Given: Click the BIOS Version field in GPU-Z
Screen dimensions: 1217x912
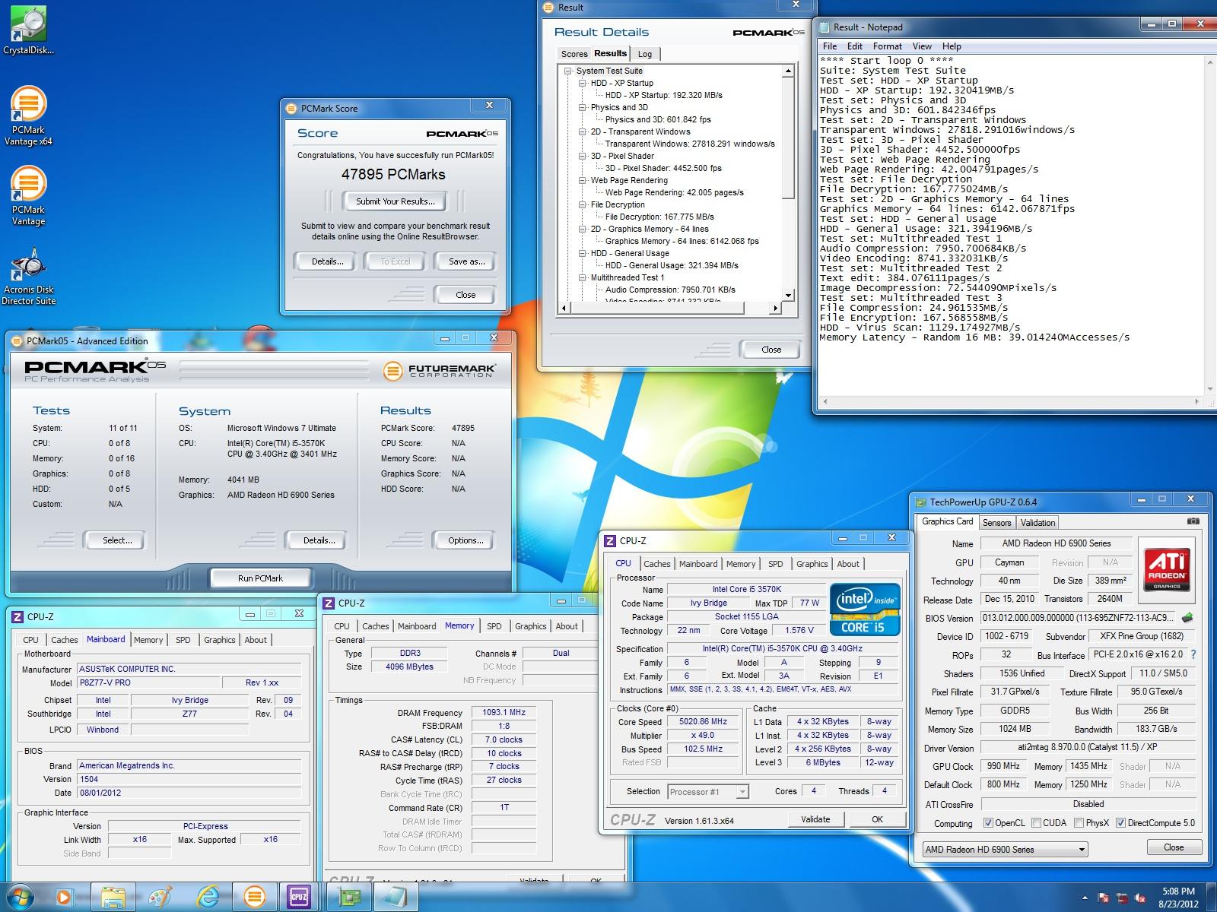Looking at the screenshot, I should point(1078,618).
